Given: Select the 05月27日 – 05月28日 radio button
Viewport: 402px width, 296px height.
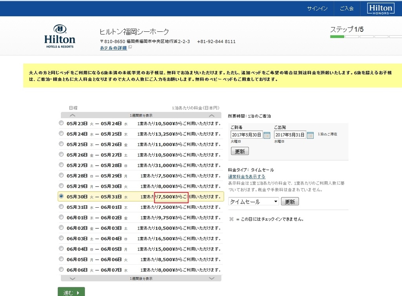Looking at the screenshot, I should (61, 165).
